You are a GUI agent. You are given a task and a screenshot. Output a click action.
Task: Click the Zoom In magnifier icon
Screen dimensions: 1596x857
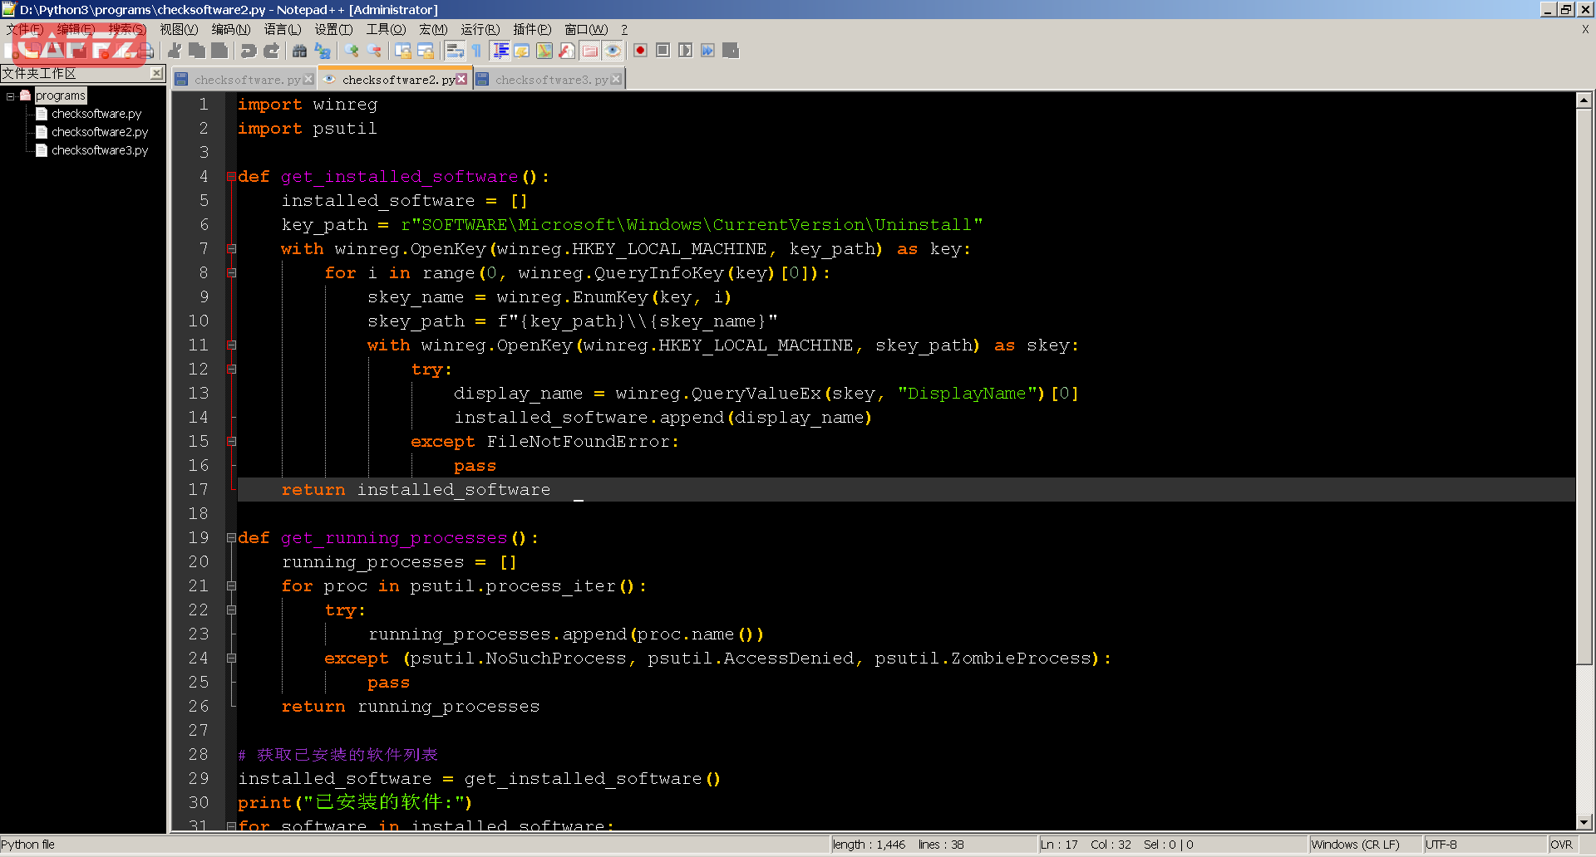[352, 51]
